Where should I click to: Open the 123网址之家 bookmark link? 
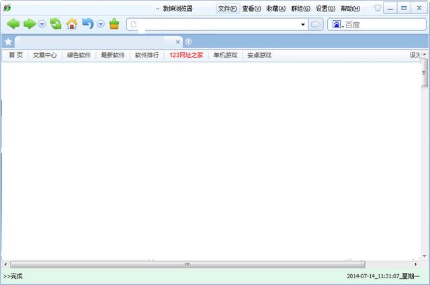point(185,55)
